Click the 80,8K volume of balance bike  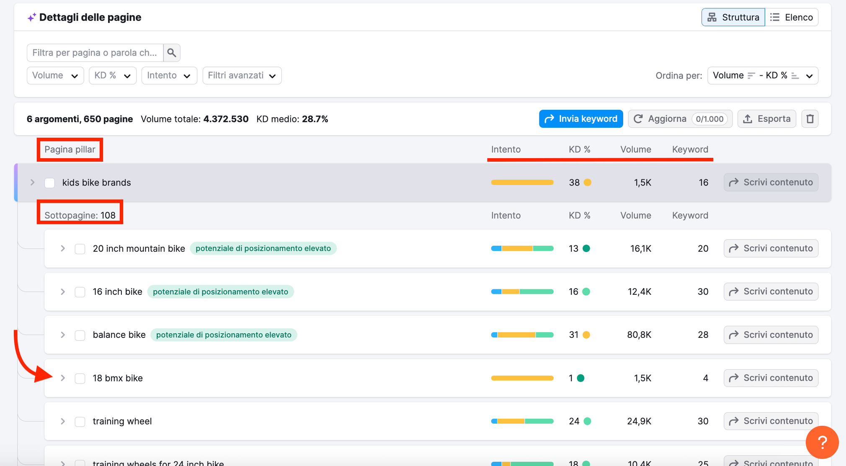point(639,335)
